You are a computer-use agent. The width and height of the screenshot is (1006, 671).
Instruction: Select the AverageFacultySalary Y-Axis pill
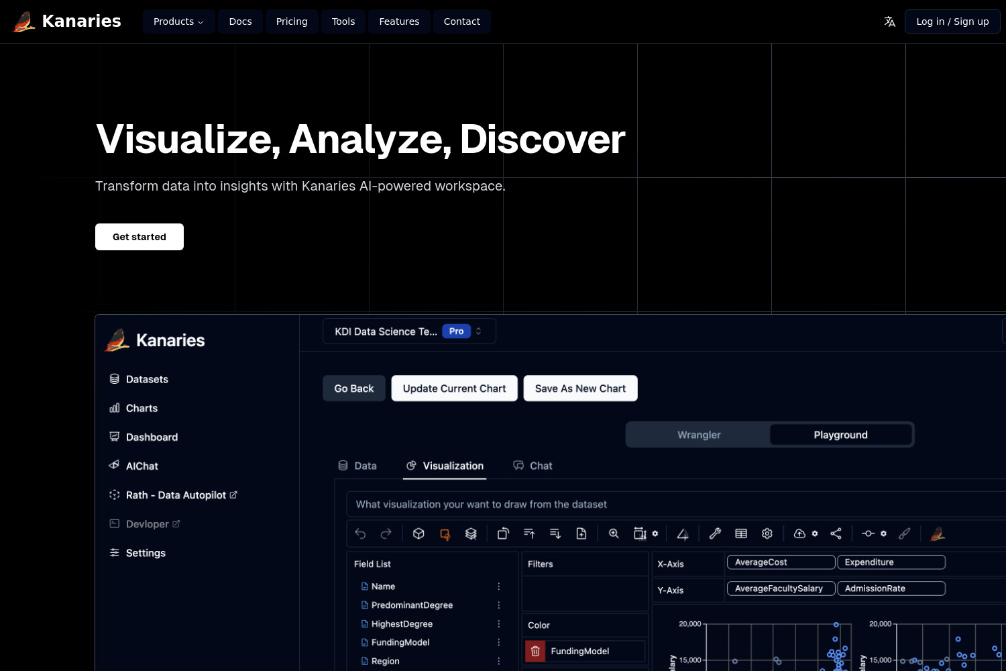pyautogui.click(x=781, y=588)
